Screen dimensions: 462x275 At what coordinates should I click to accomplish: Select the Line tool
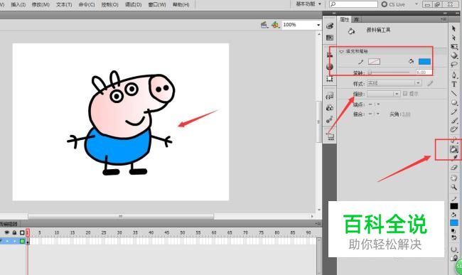(x=454, y=93)
